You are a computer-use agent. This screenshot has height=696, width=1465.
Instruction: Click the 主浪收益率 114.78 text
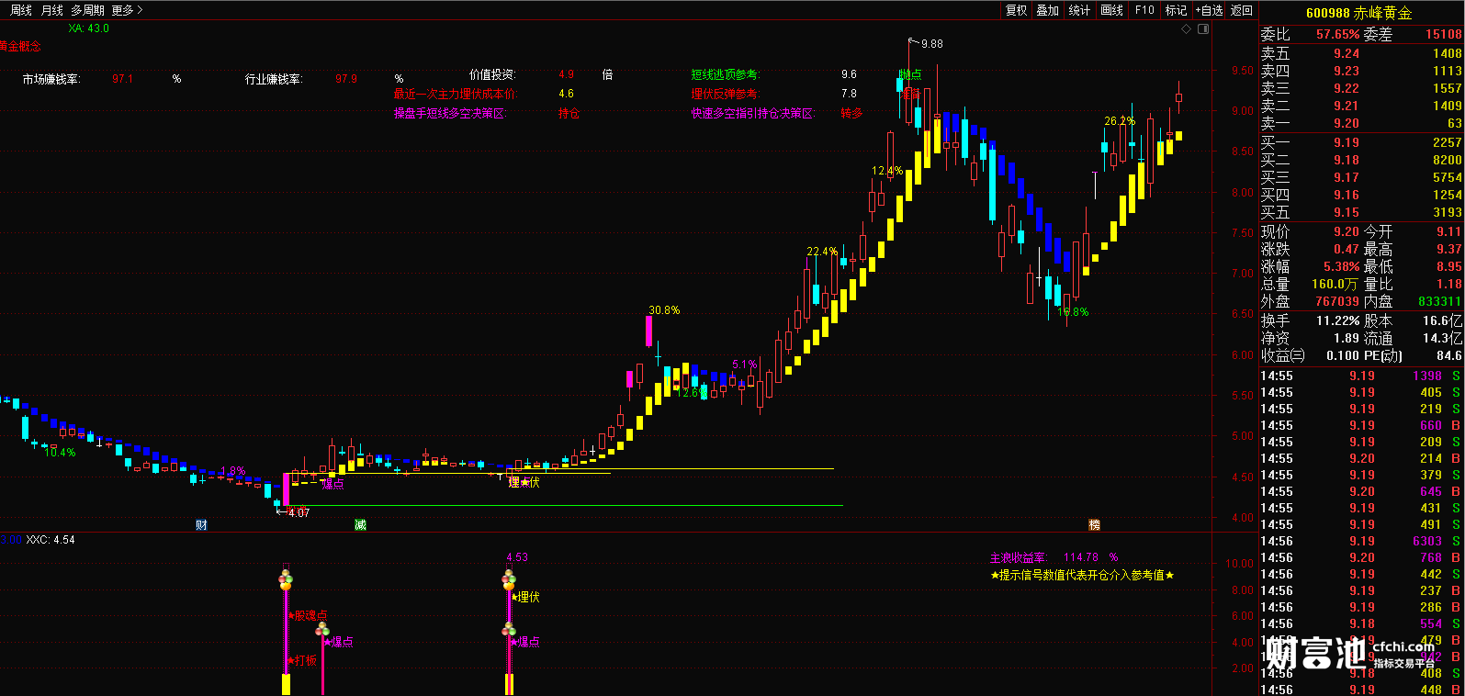[x=1054, y=557]
